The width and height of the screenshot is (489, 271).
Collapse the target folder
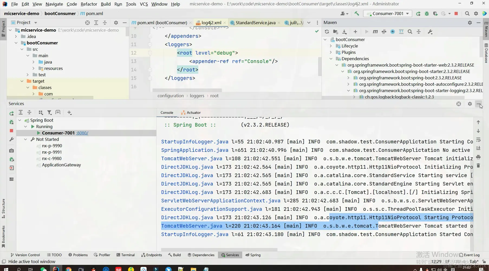(x=22, y=81)
